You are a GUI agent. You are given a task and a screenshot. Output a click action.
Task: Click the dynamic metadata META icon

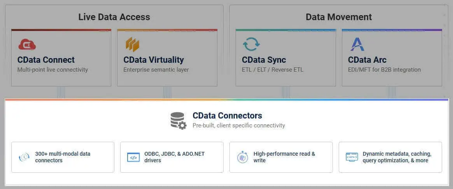coord(352,157)
